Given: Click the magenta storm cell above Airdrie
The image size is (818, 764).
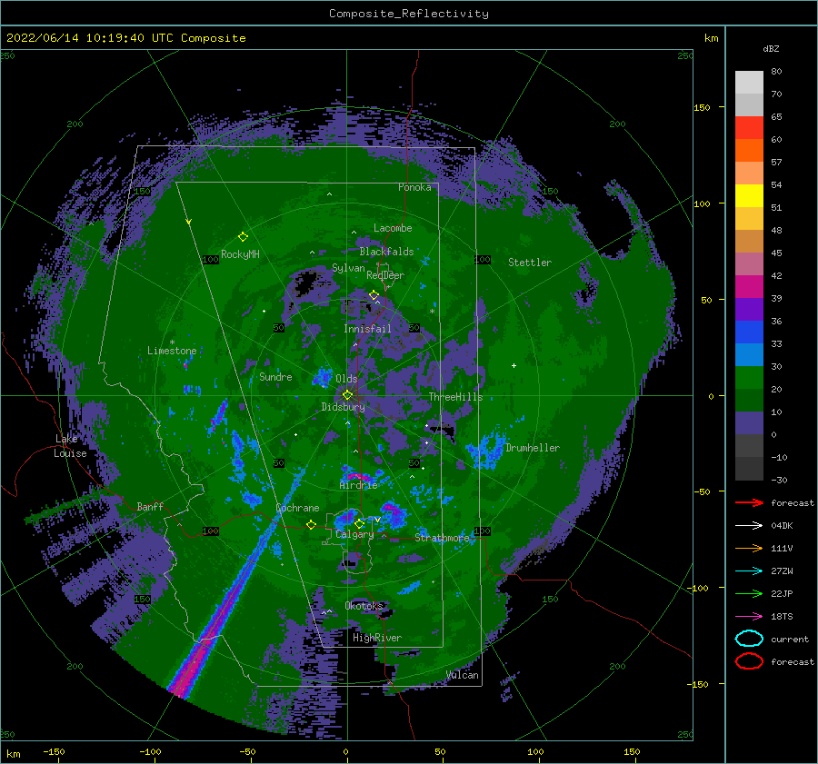Looking at the screenshot, I should (359, 477).
